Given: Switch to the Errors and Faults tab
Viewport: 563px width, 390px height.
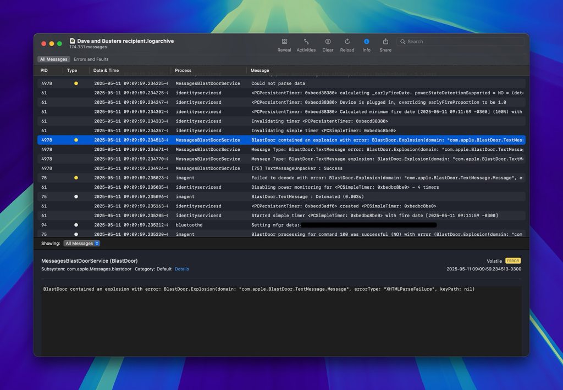Looking at the screenshot, I should [x=91, y=59].
